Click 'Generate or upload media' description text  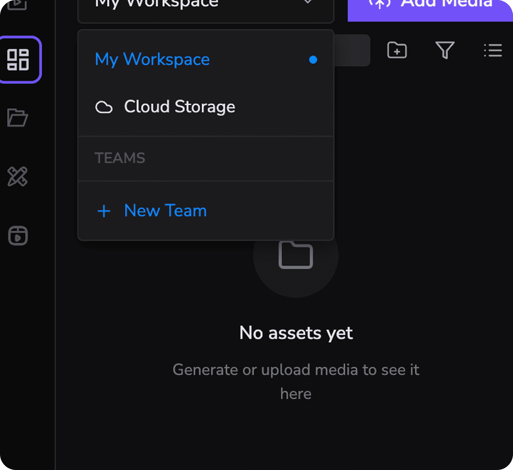[x=296, y=381]
